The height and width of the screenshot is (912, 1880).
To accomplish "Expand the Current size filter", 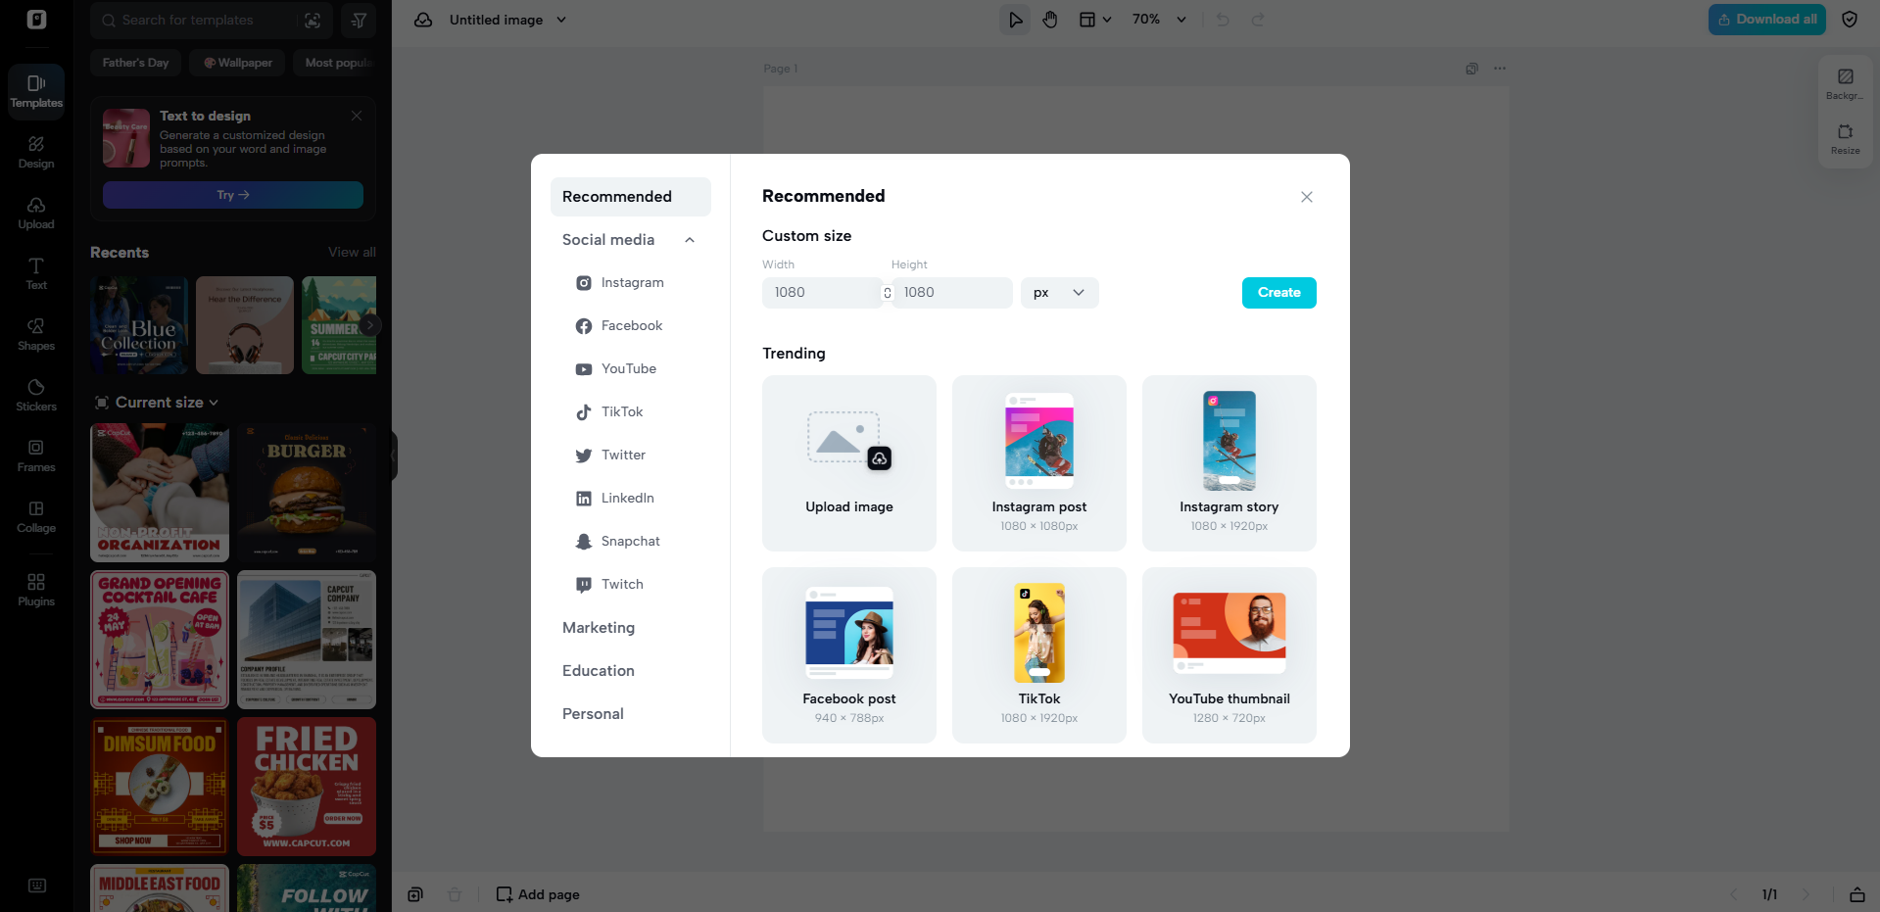I will (x=157, y=402).
